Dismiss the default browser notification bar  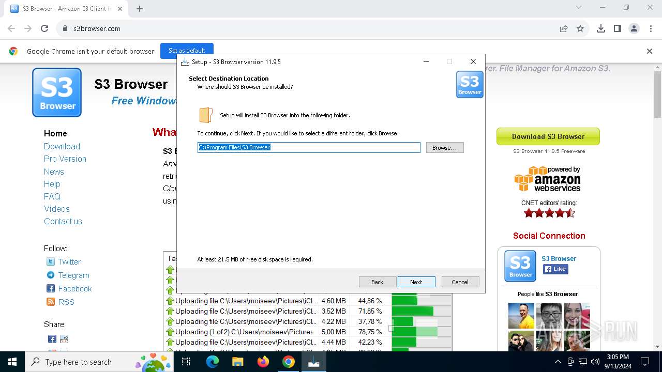click(x=650, y=51)
